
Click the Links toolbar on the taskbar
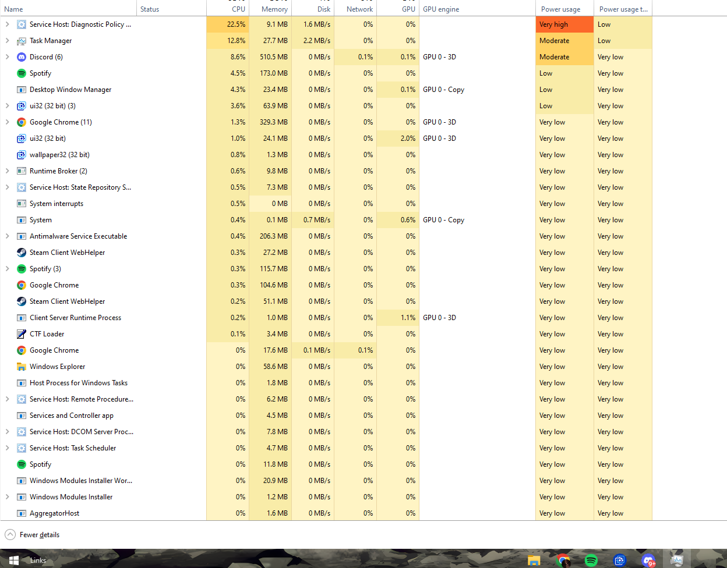click(38, 560)
